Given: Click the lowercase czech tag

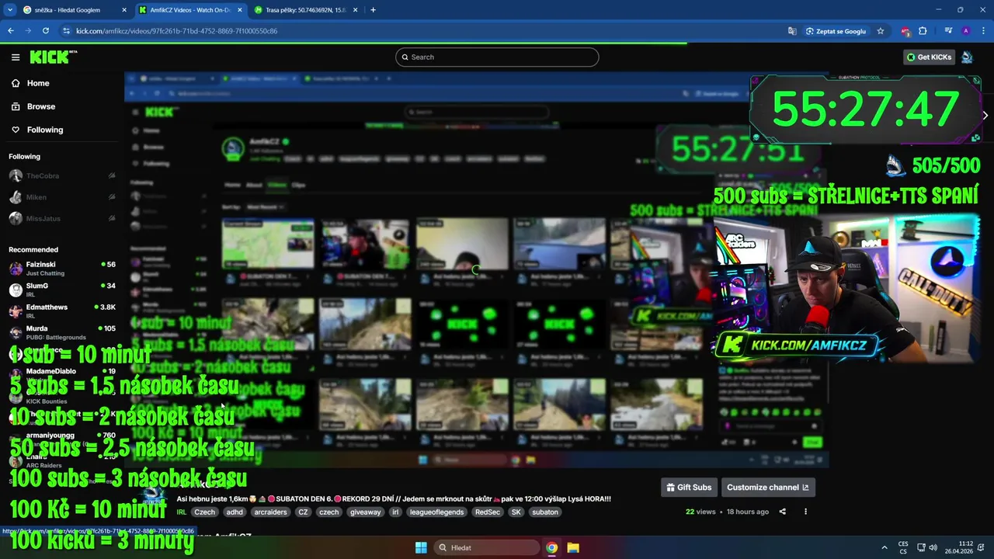Looking at the screenshot, I should pos(329,512).
